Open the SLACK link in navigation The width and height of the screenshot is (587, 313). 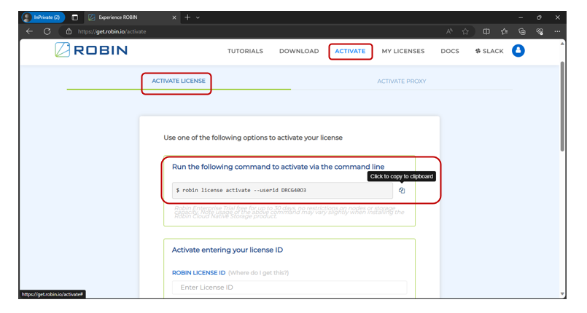(x=489, y=51)
